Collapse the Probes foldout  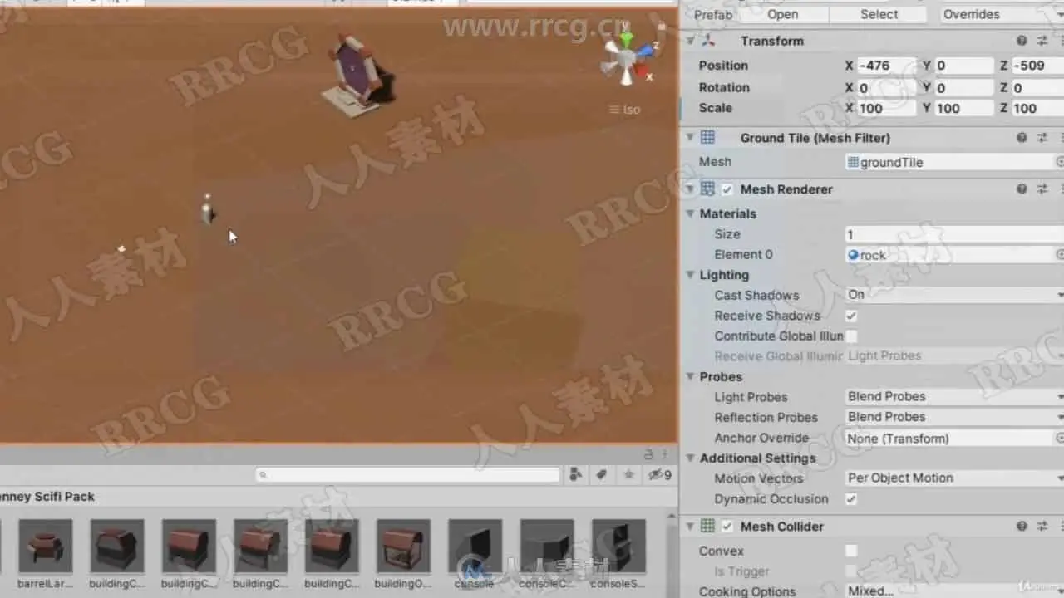[x=690, y=377]
